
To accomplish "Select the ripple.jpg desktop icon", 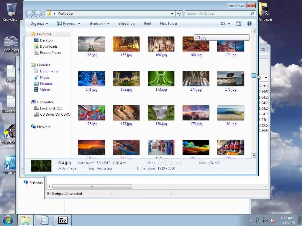I will [12, 44].
